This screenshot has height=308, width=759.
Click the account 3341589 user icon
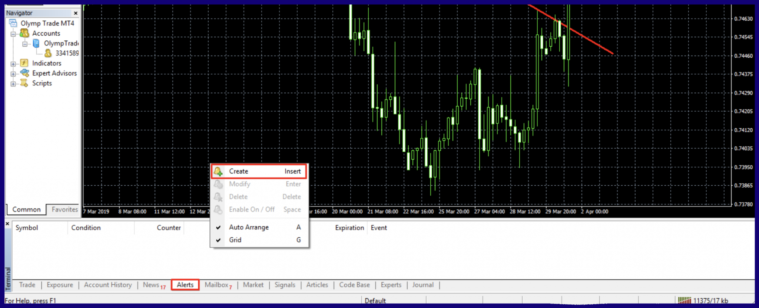(x=48, y=53)
